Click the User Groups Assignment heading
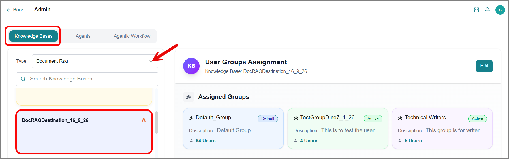509x159 pixels. (x=246, y=62)
